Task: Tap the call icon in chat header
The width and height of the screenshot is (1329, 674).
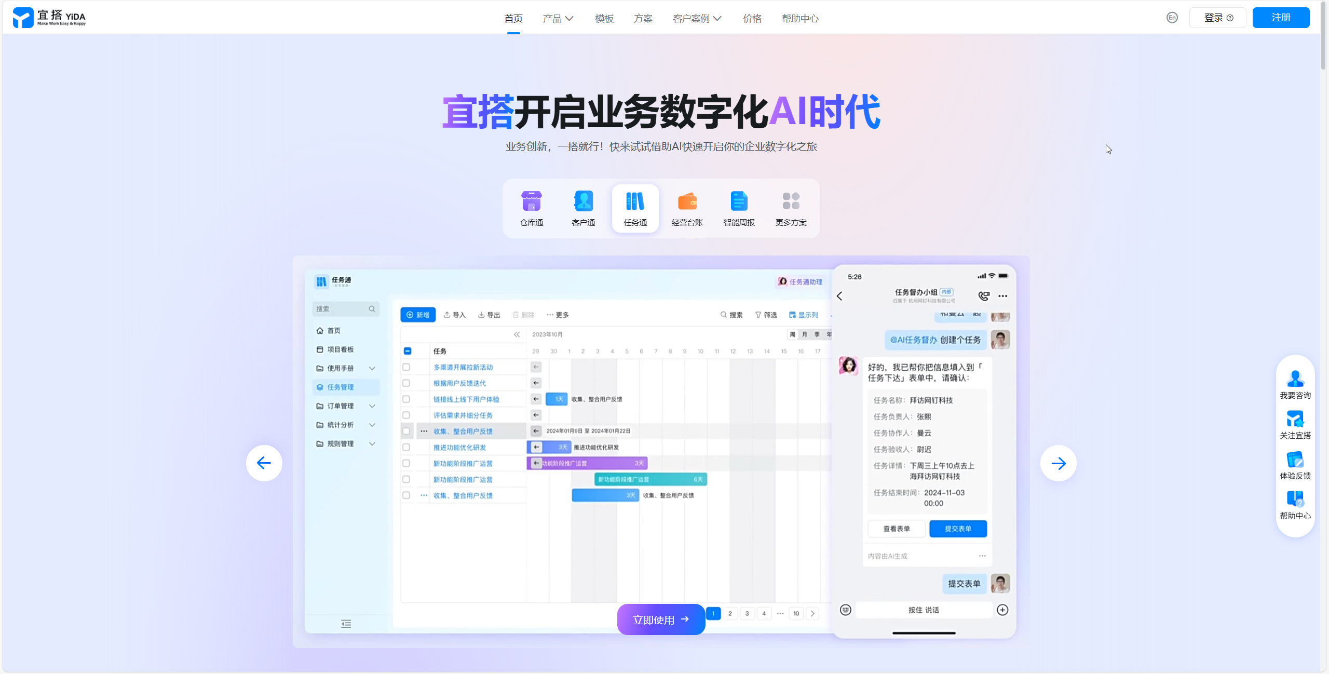Action: tap(984, 296)
